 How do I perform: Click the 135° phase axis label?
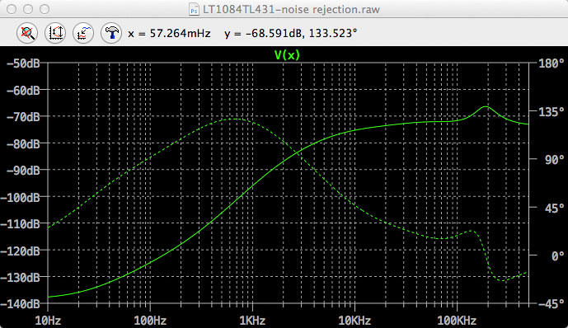[x=552, y=111]
